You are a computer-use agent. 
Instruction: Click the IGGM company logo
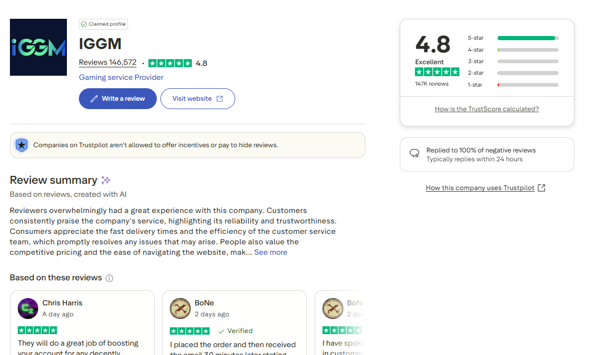[38, 47]
